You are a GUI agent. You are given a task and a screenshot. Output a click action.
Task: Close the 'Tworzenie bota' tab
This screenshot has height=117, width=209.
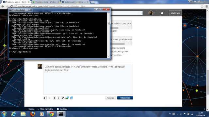58,2
